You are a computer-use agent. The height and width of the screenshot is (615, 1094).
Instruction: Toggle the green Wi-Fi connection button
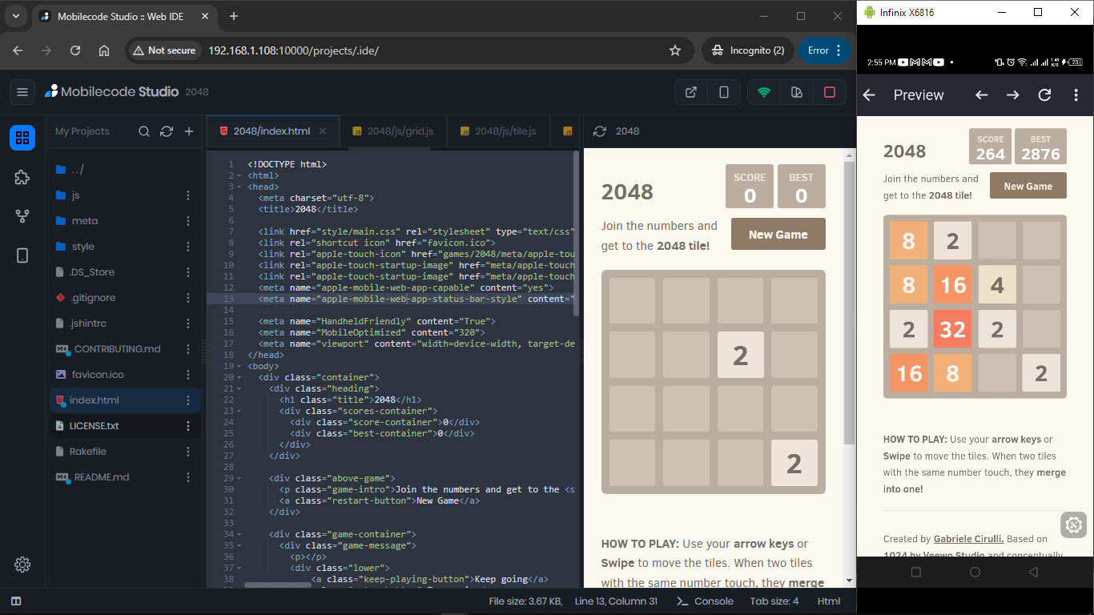point(764,92)
